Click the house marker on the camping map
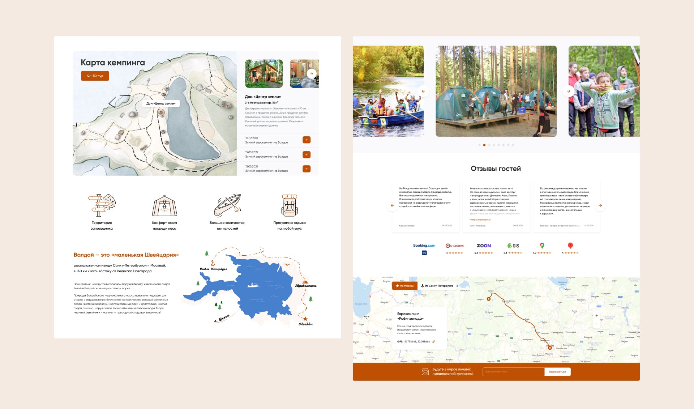Image resolution: width=694 pixels, height=409 pixels. [x=161, y=113]
